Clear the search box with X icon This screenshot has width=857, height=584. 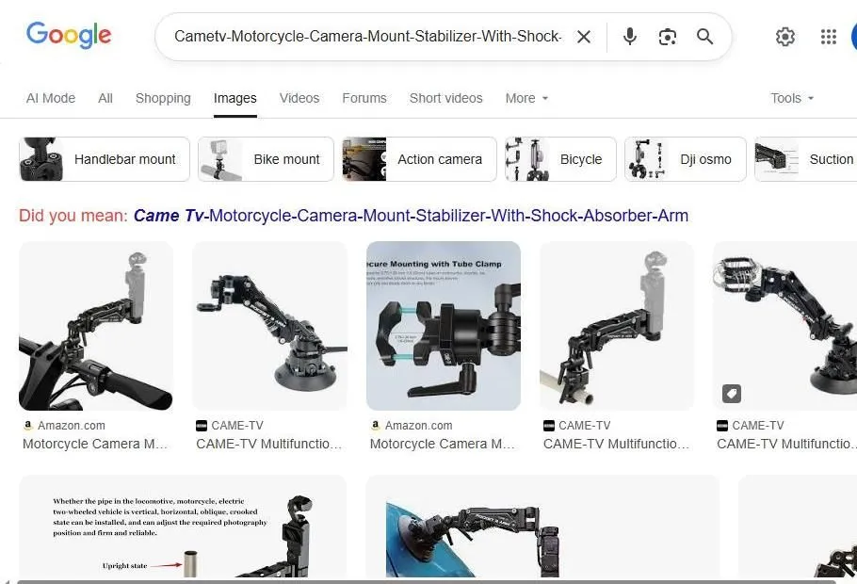(584, 37)
